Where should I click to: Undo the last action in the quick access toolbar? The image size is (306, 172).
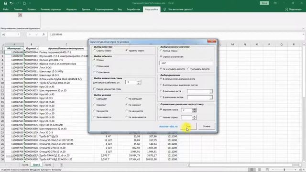click(11, 3)
